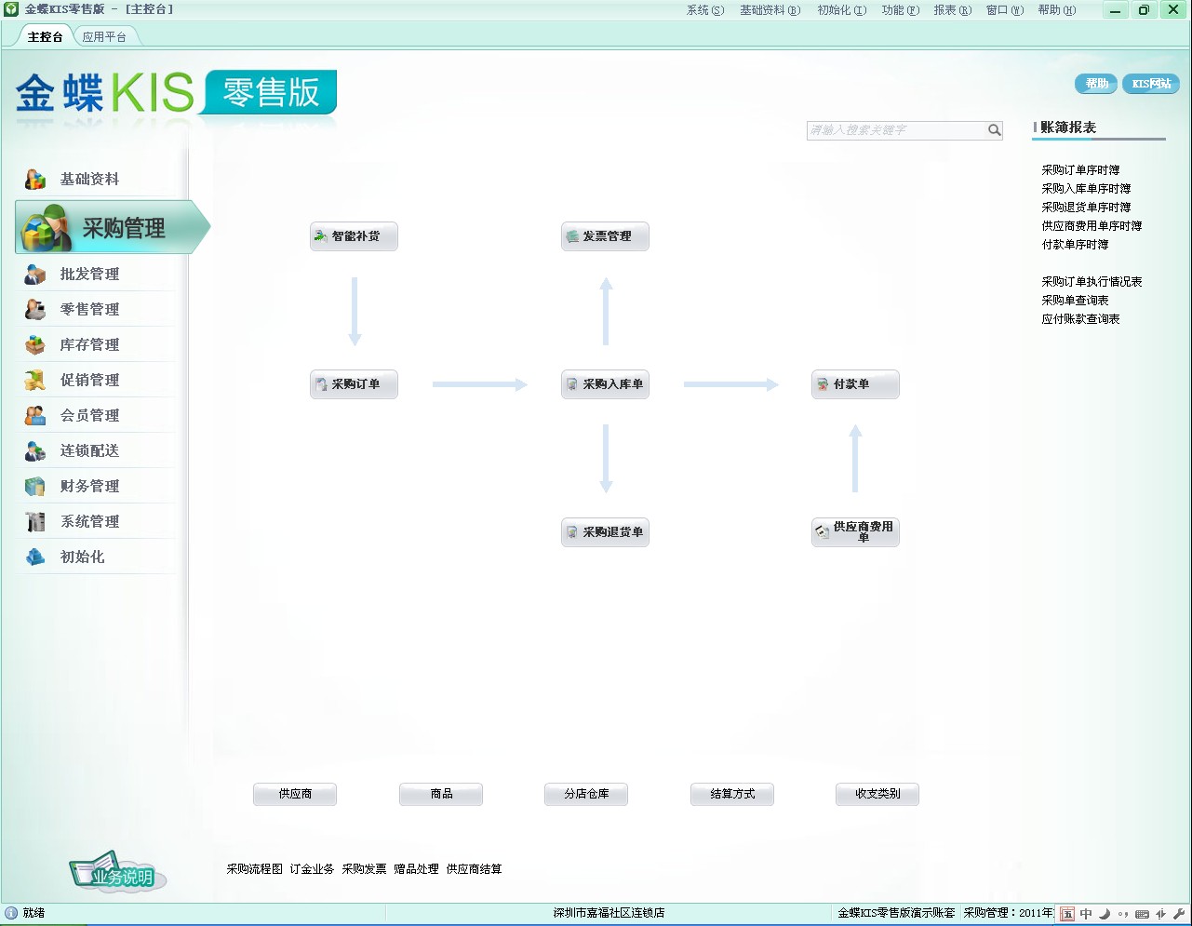Open the KIS网站 button

tap(1151, 84)
